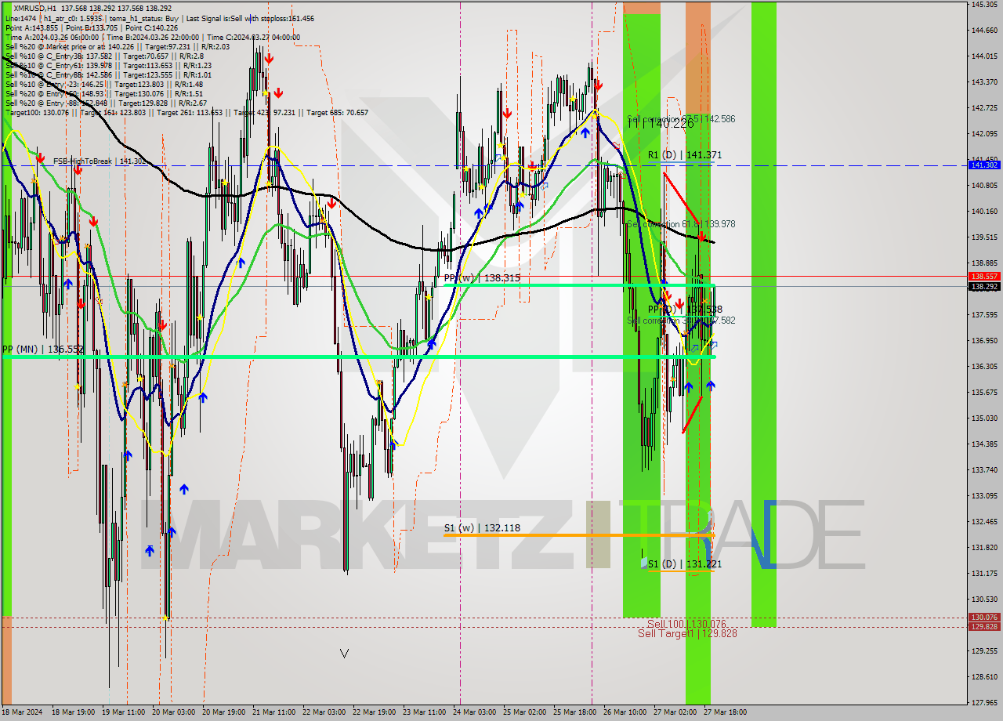Select 'Sell correction 87.5 | 142.586' label
1003x721 pixels.
point(681,119)
